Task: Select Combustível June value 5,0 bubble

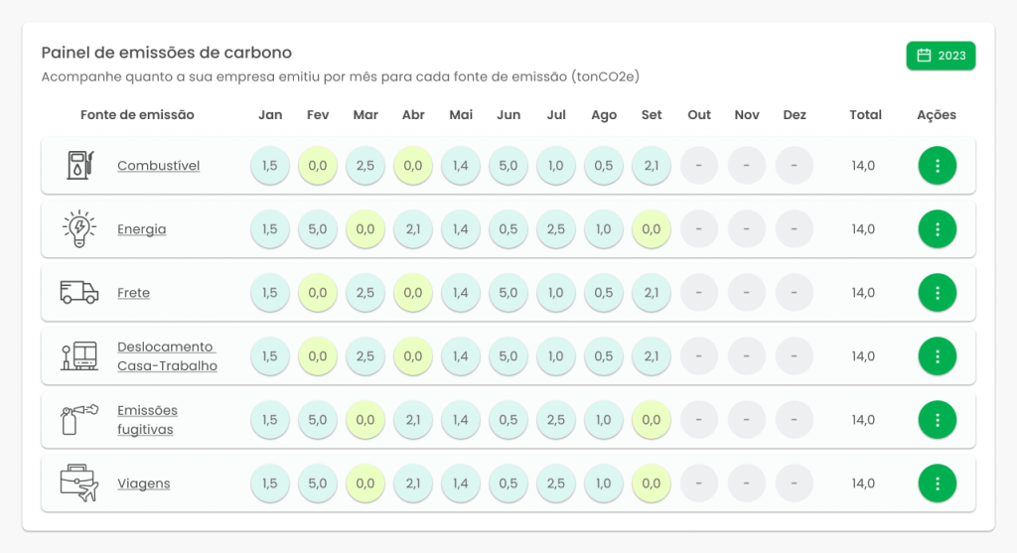Action: point(508,166)
